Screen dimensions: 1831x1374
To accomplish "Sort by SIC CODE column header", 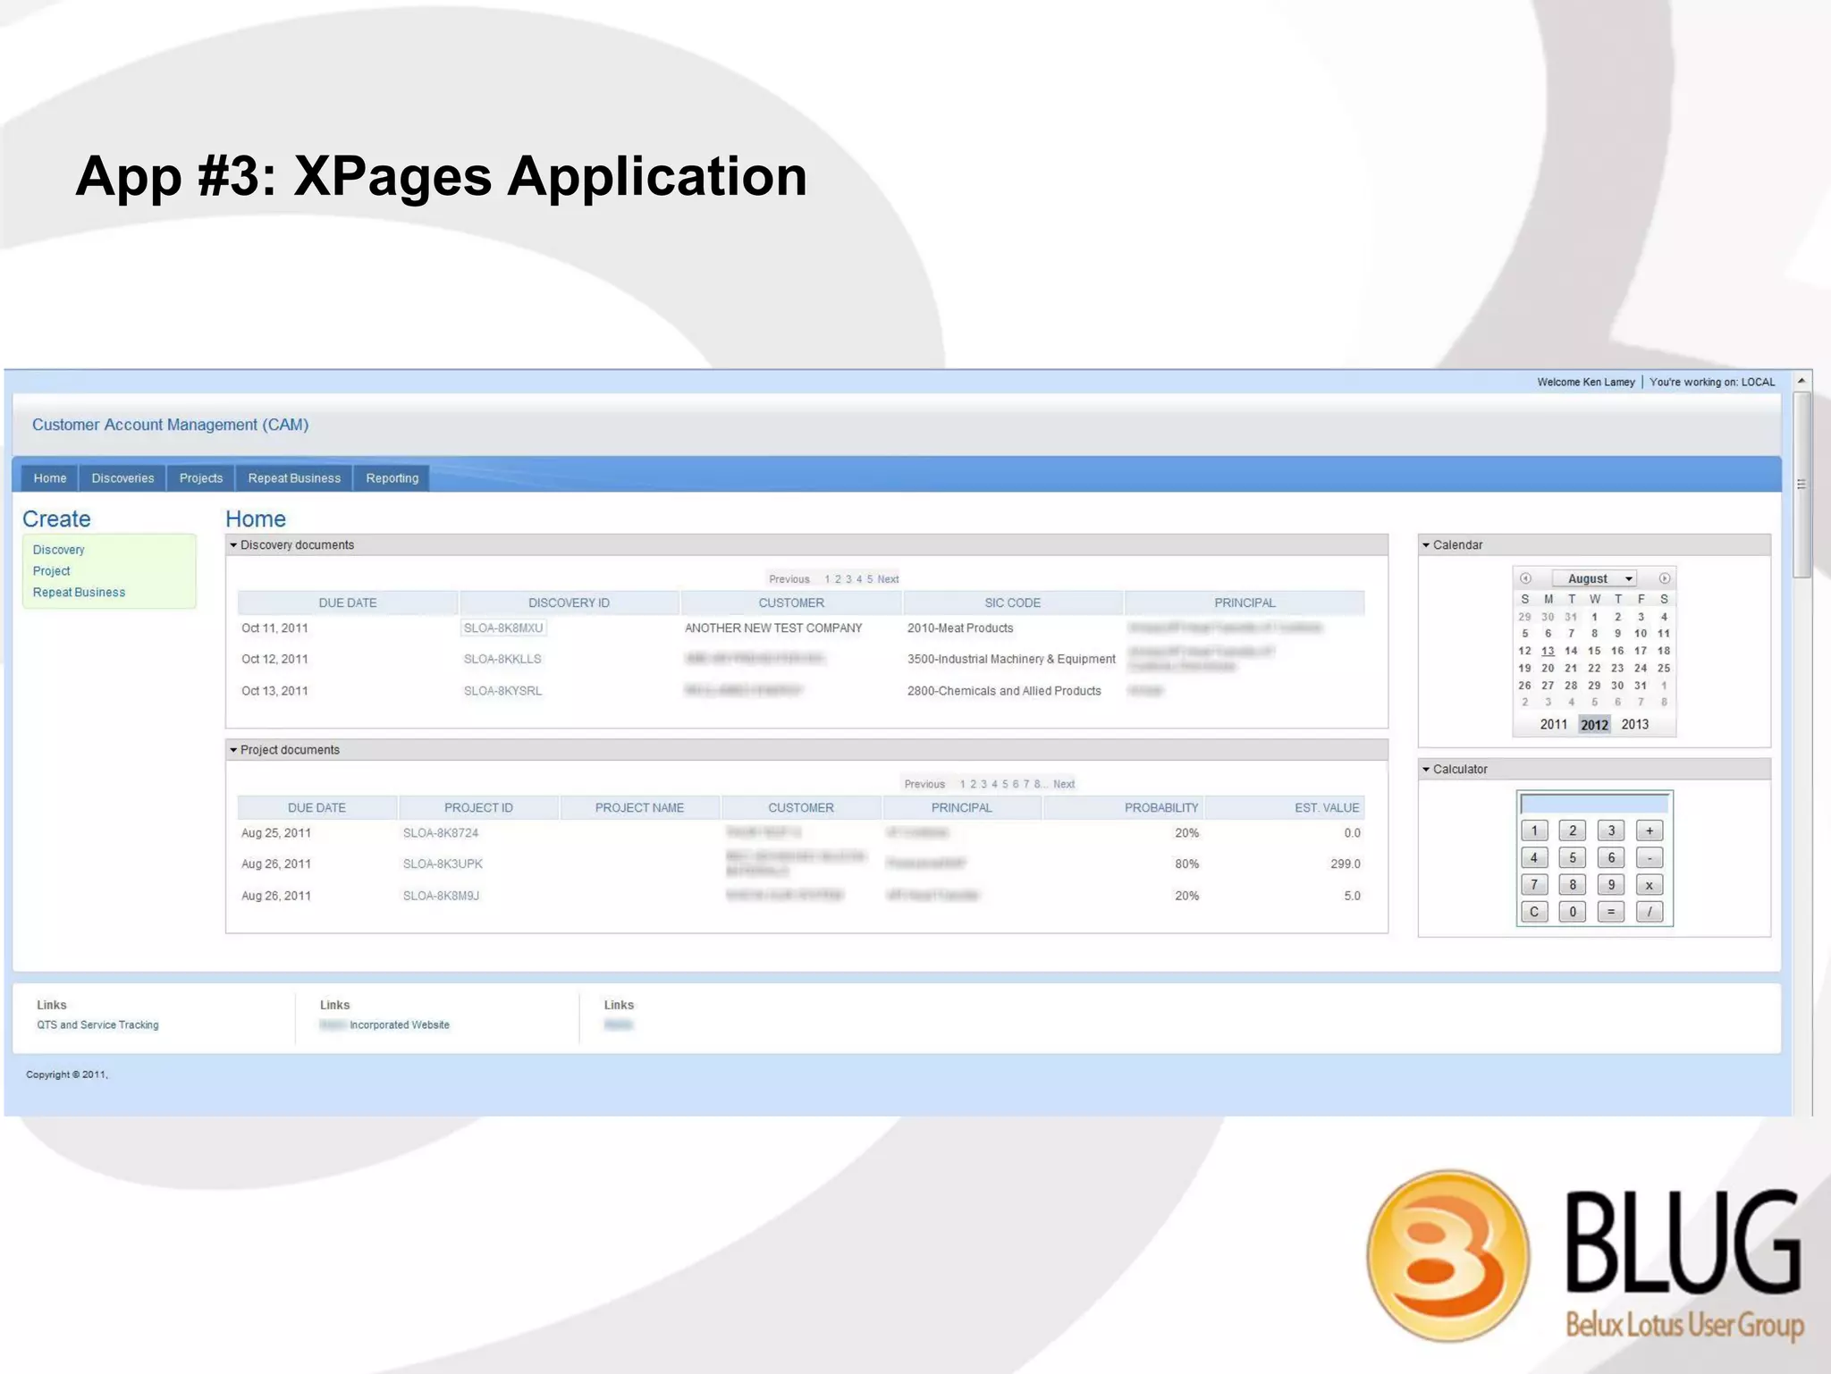I will pos(1012,603).
